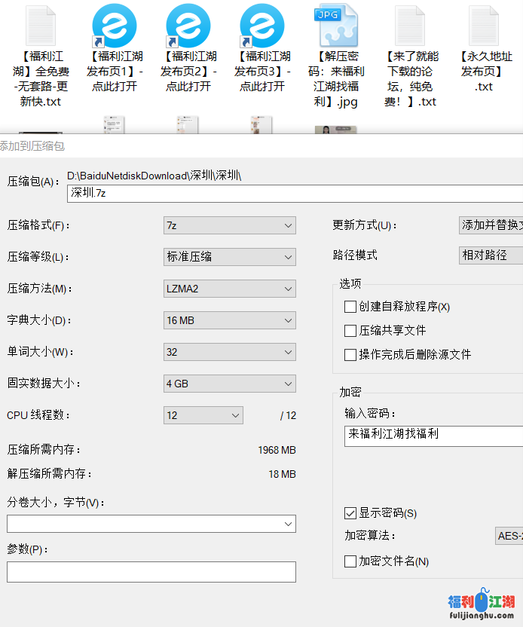Screen dimensions: 523x627
Task: Click the 输入密码 password field
Action: 433,436
